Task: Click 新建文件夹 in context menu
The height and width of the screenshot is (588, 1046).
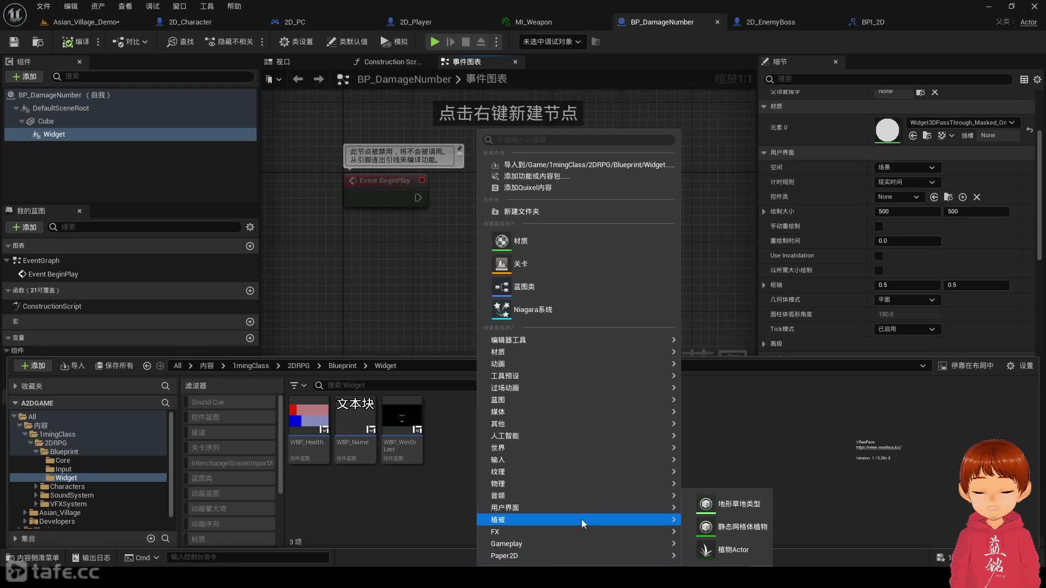Action: (521, 212)
